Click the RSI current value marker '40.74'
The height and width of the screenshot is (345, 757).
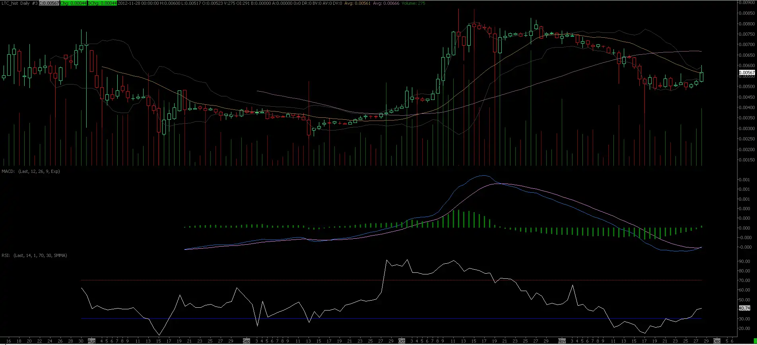coord(744,308)
